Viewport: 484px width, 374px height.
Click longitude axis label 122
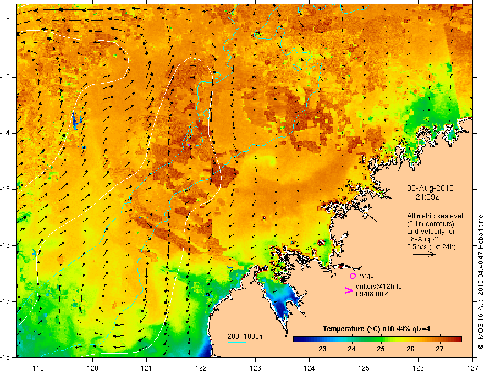point(201,368)
